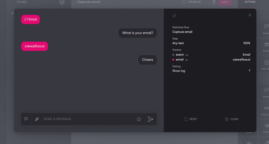Select the Any text action icon

point(266,62)
